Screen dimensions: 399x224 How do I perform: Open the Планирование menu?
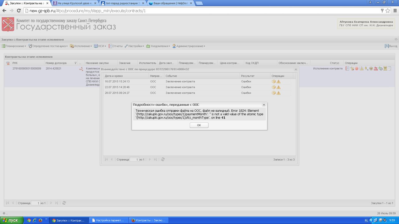14,46
